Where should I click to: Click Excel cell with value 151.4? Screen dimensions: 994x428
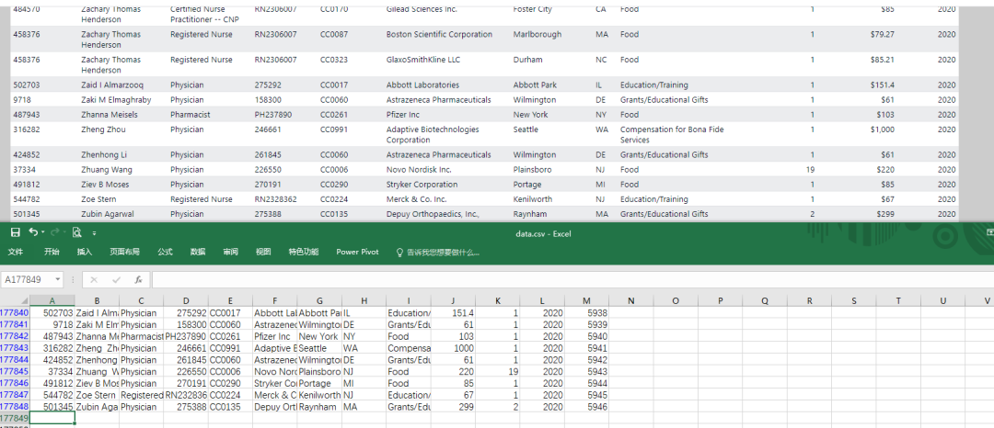pyautogui.click(x=453, y=313)
